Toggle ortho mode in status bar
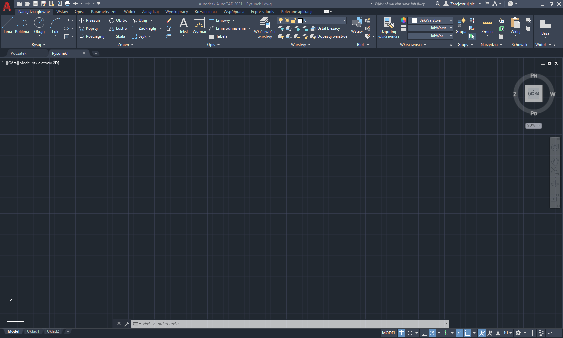 tap(424, 333)
